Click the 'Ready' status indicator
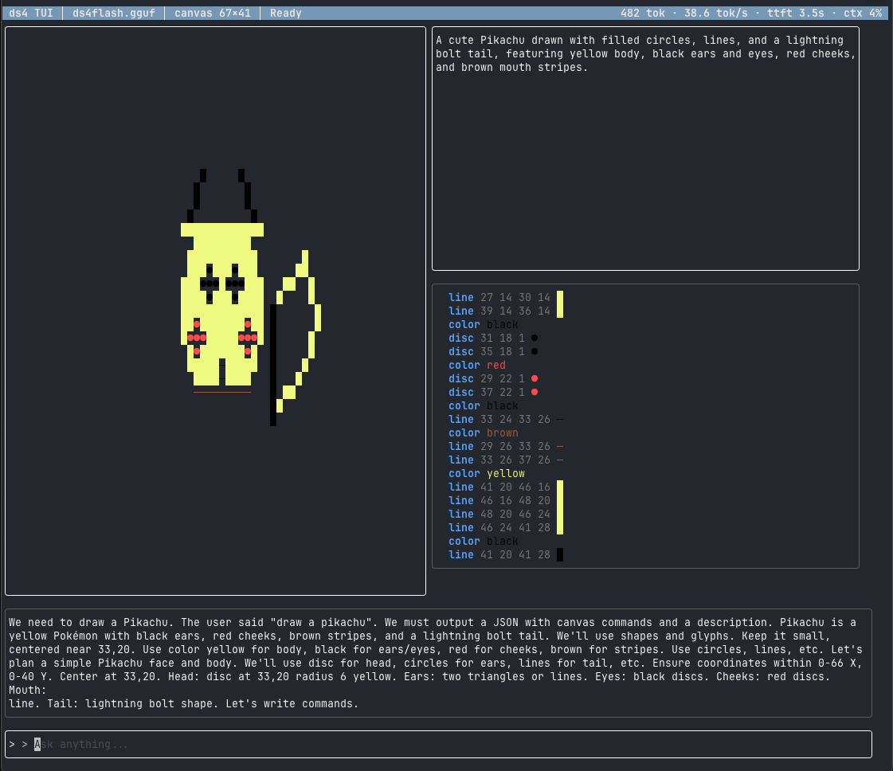 [x=285, y=13]
